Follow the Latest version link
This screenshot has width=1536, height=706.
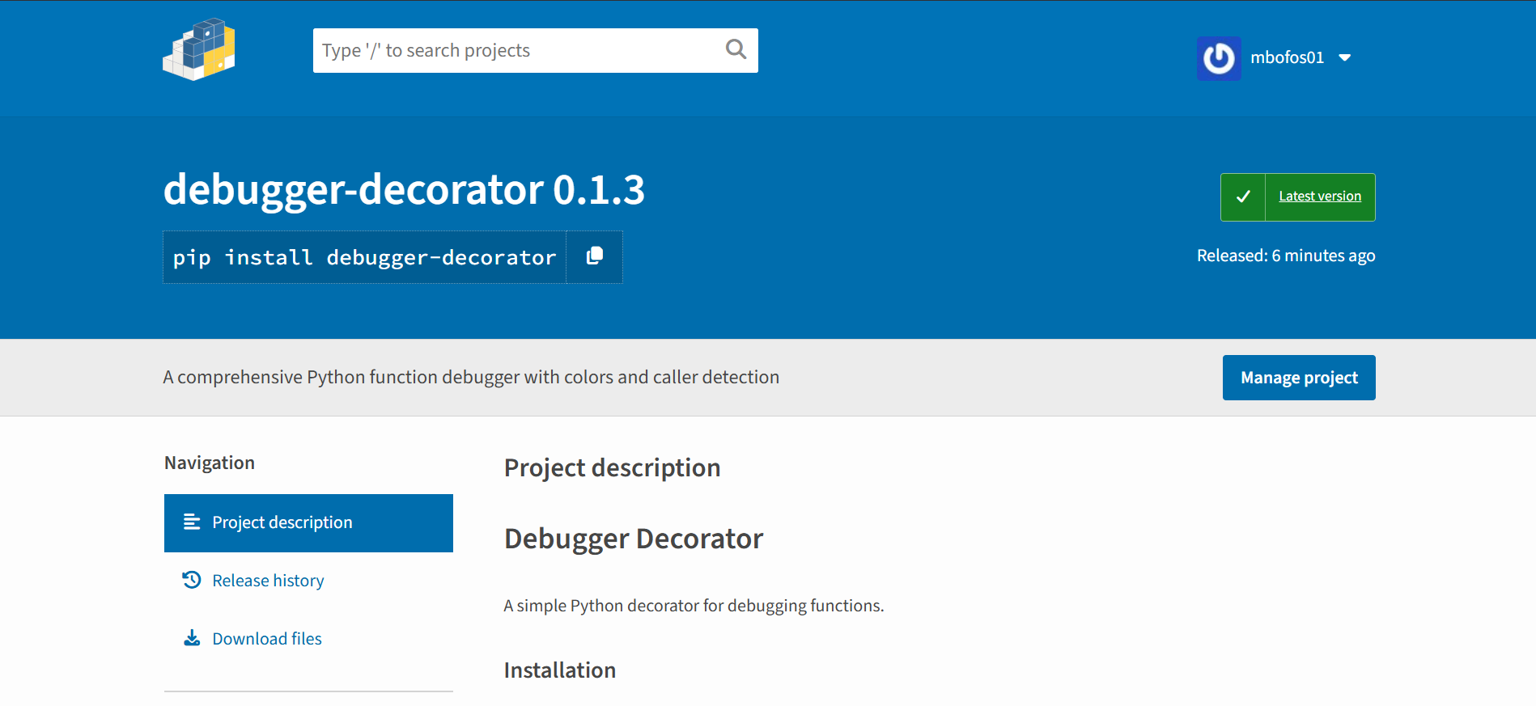pos(1319,197)
